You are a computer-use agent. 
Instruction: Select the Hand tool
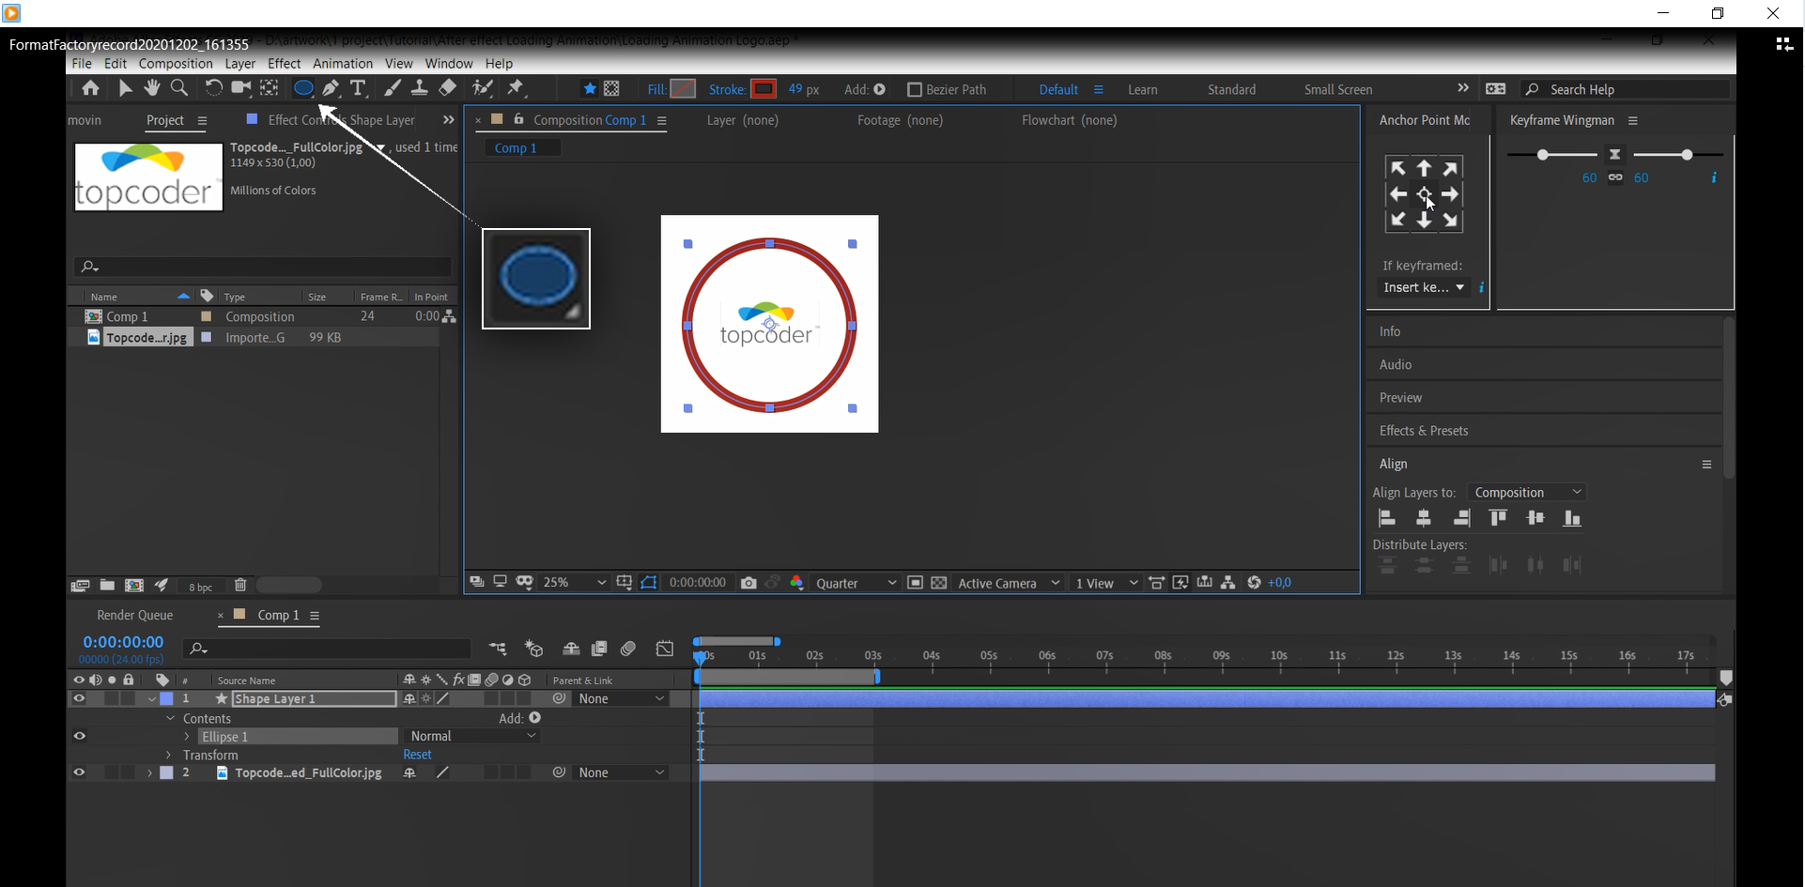tap(151, 88)
